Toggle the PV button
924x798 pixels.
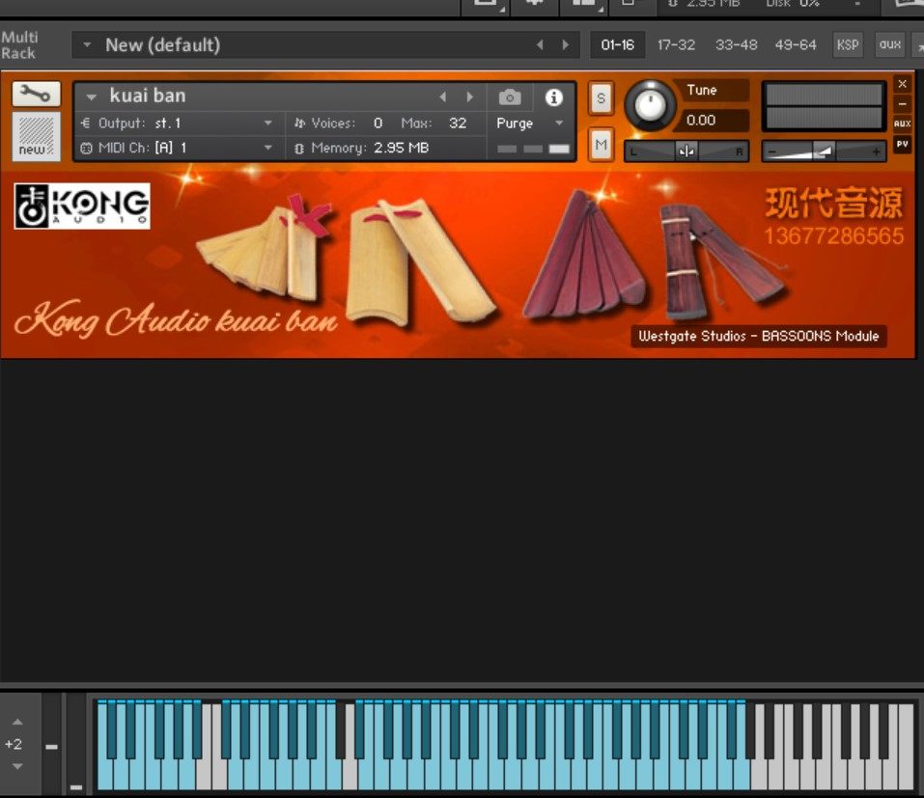pyautogui.click(x=902, y=144)
